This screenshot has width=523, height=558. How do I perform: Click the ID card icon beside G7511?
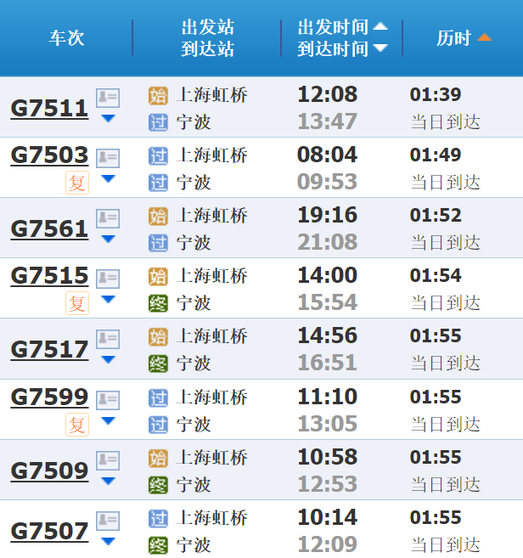[108, 98]
